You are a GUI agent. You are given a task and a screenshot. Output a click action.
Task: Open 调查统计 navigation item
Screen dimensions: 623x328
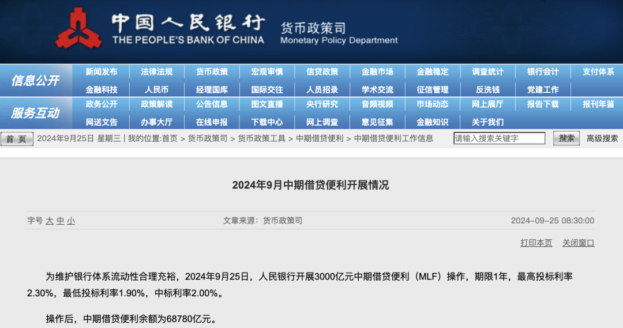coord(487,72)
